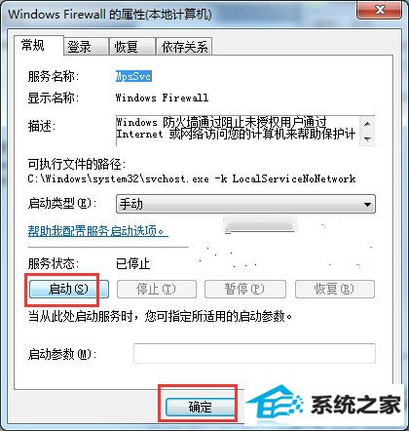
Task: Click the 暂停(P) pause button
Action: point(245,289)
